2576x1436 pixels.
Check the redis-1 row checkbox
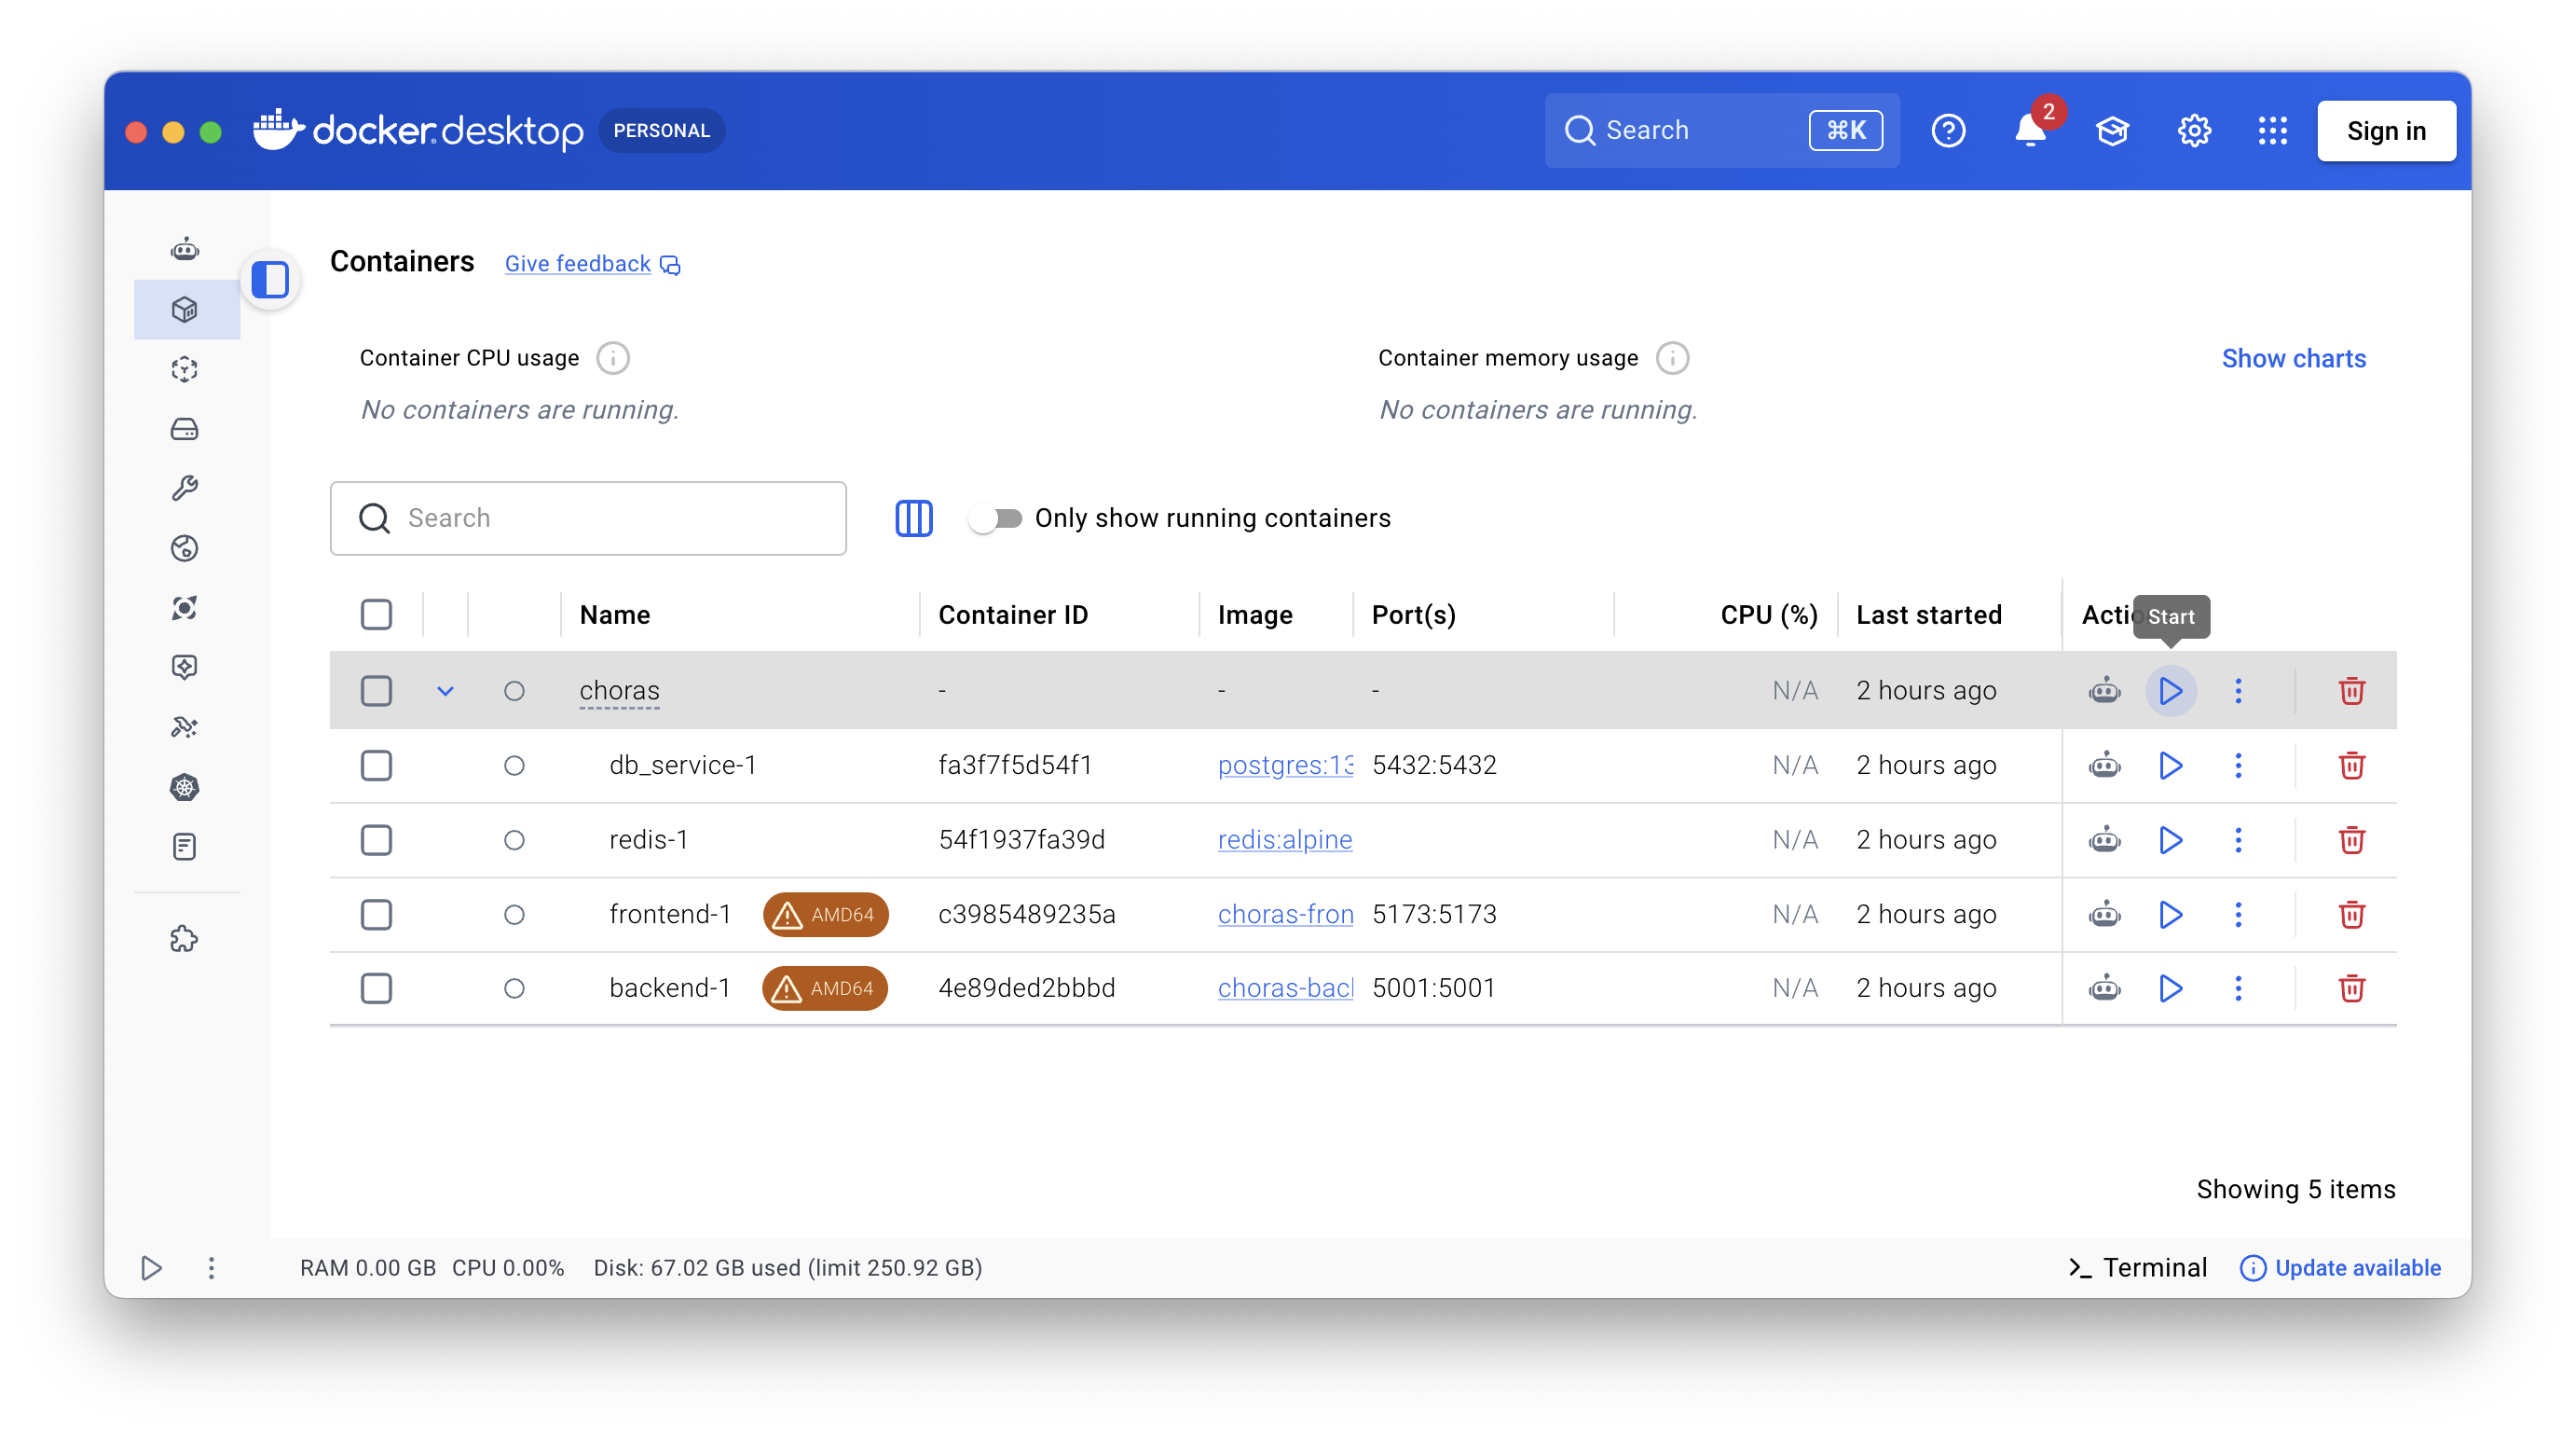coord(376,839)
